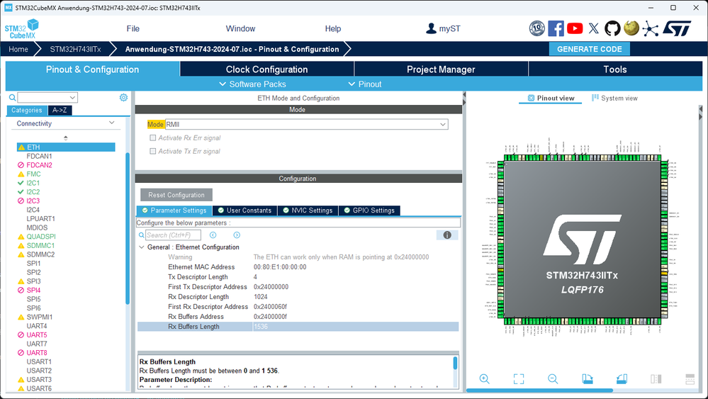Switch to the Clock Configuration tab
Viewport: 708px width, 399px height.
267,69
